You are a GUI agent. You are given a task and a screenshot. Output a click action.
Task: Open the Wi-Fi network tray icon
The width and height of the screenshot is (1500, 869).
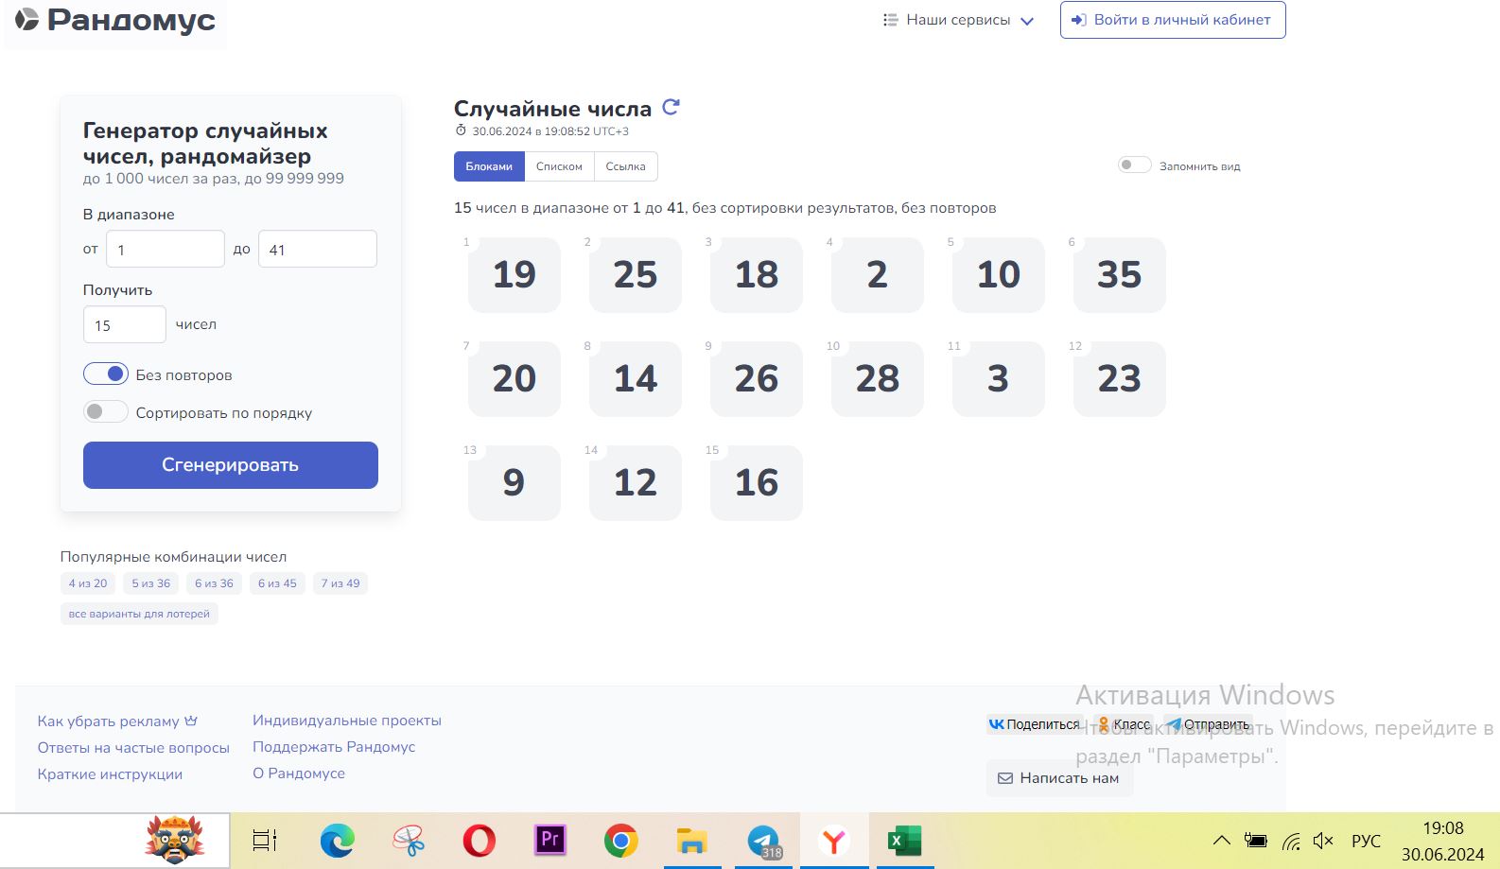tap(1291, 840)
